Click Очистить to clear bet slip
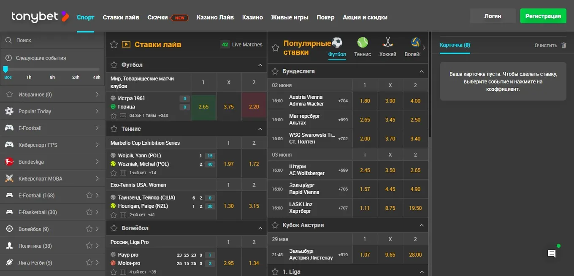The width and height of the screenshot is (574, 276). tap(546, 45)
